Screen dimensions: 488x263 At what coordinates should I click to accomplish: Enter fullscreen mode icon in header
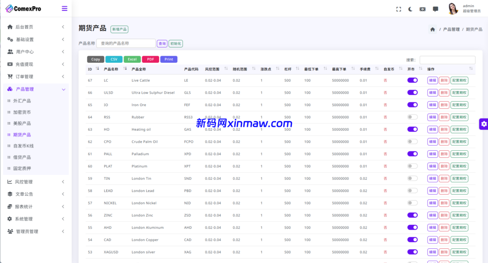point(398,9)
